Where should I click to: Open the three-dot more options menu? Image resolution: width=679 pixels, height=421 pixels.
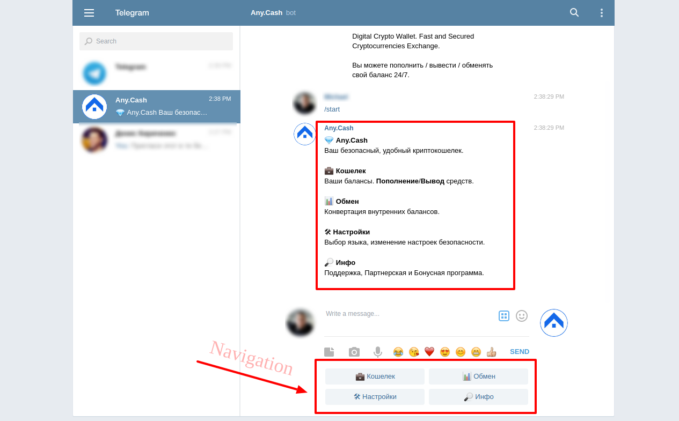point(601,13)
